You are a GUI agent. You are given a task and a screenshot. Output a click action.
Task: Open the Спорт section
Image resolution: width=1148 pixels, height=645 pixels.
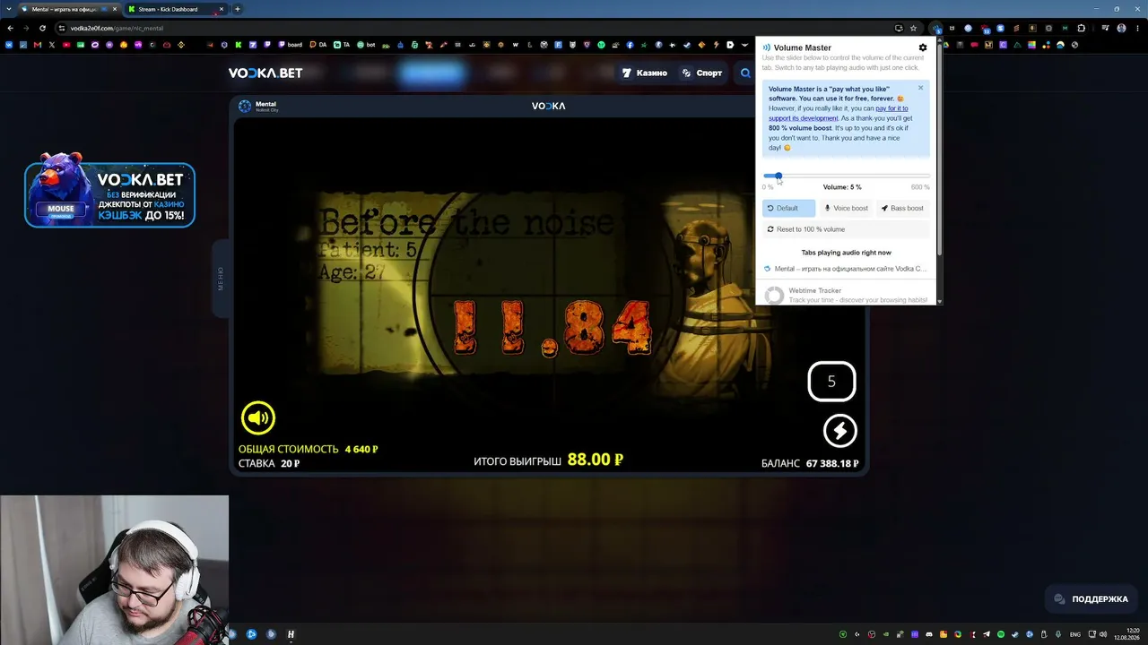(702, 73)
